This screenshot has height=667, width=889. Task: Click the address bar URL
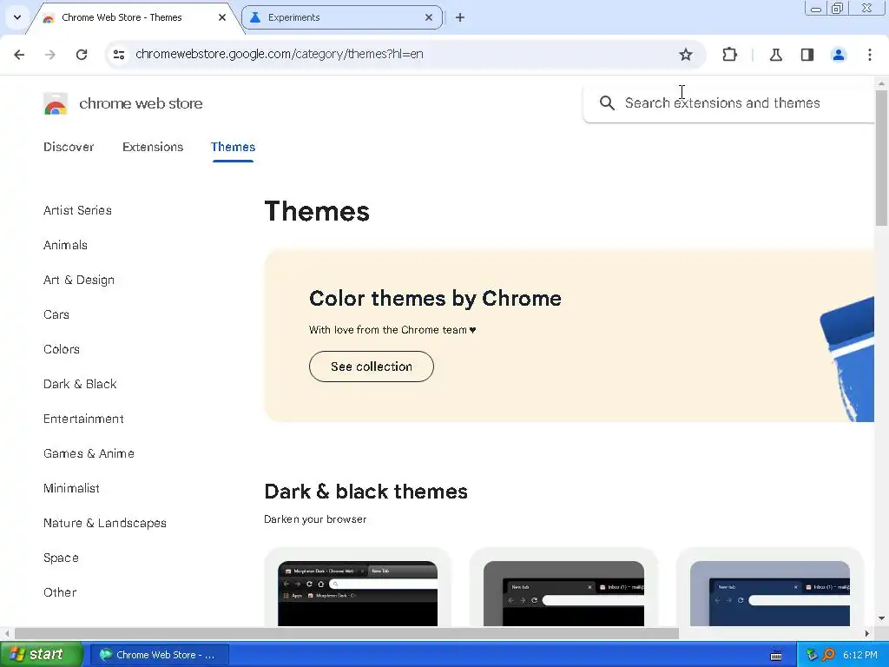280,55
